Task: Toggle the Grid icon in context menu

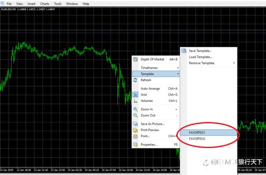Action: [x=135, y=95]
